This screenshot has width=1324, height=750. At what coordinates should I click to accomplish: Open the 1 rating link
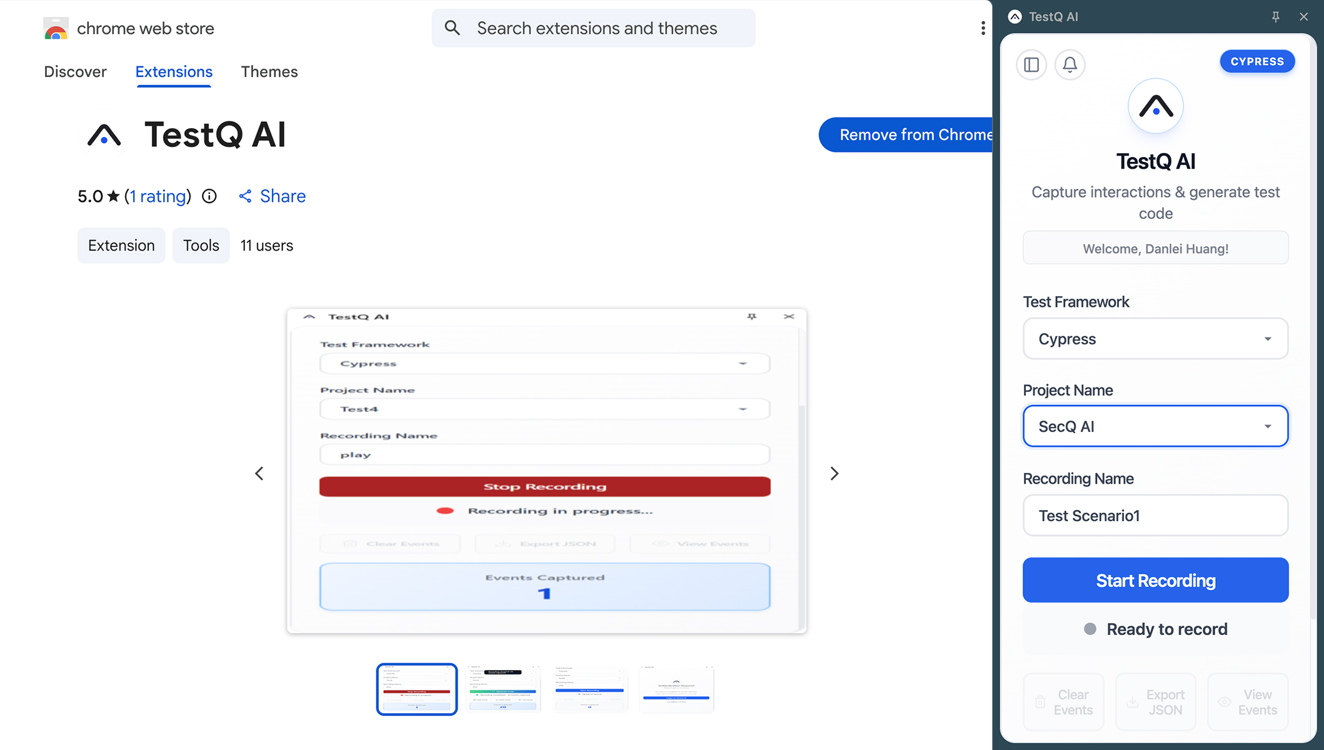(x=158, y=196)
